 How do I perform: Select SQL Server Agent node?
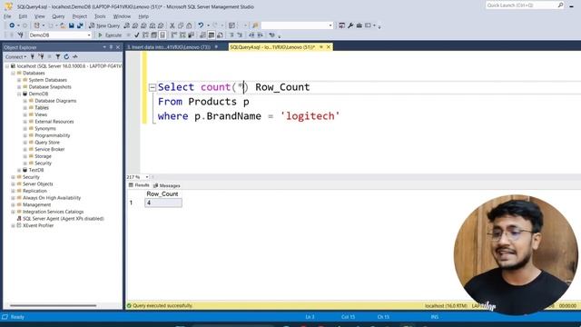[x=64, y=219]
